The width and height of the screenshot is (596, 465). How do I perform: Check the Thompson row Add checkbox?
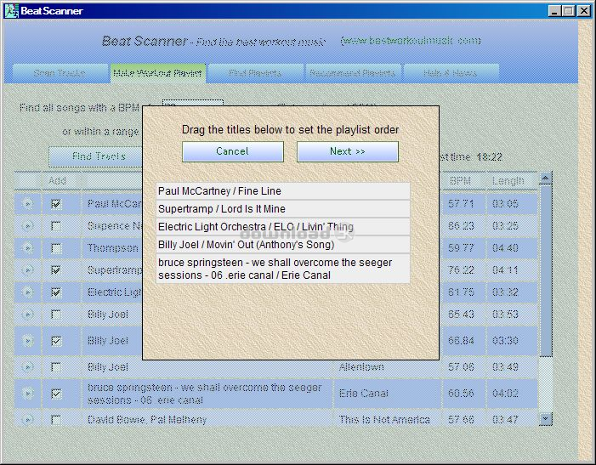(56, 248)
